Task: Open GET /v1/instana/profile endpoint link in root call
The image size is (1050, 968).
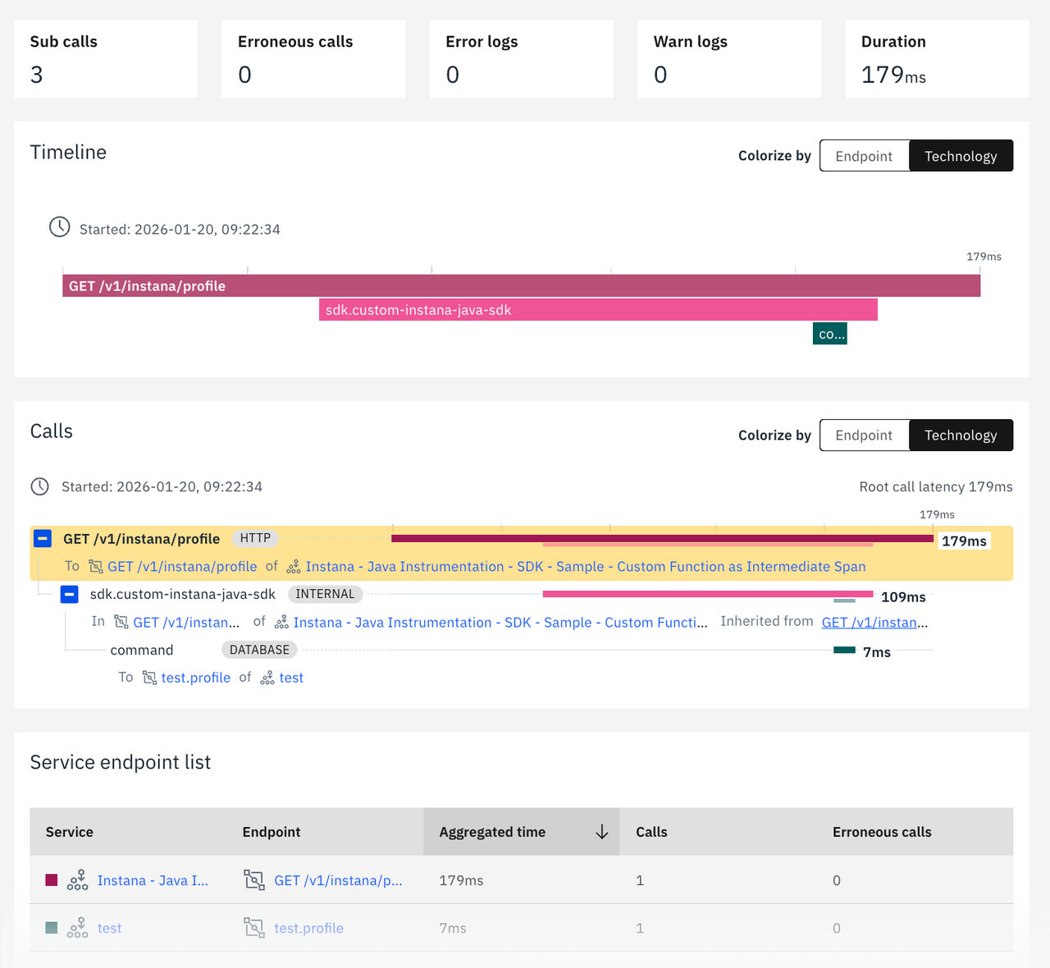Action: (182, 567)
